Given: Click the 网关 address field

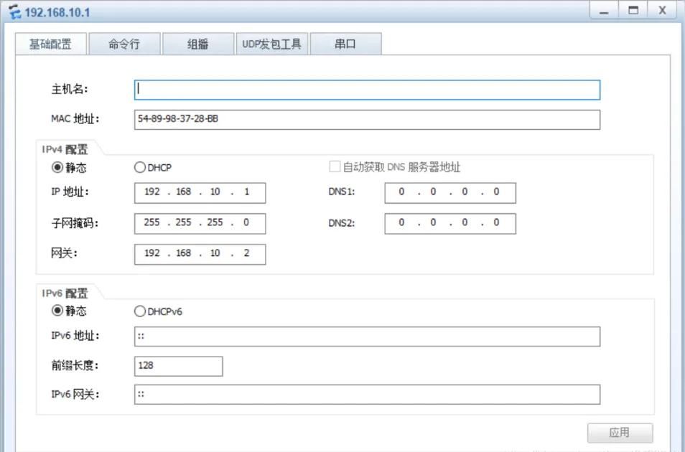Looking at the screenshot, I should (x=200, y=254).
